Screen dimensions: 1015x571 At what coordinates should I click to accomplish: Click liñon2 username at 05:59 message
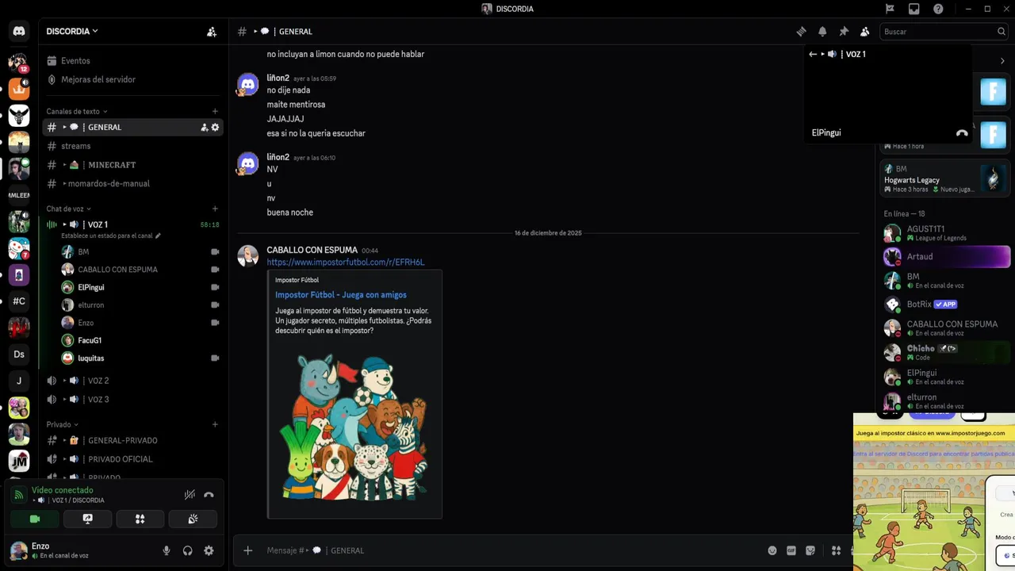point(278,79)
